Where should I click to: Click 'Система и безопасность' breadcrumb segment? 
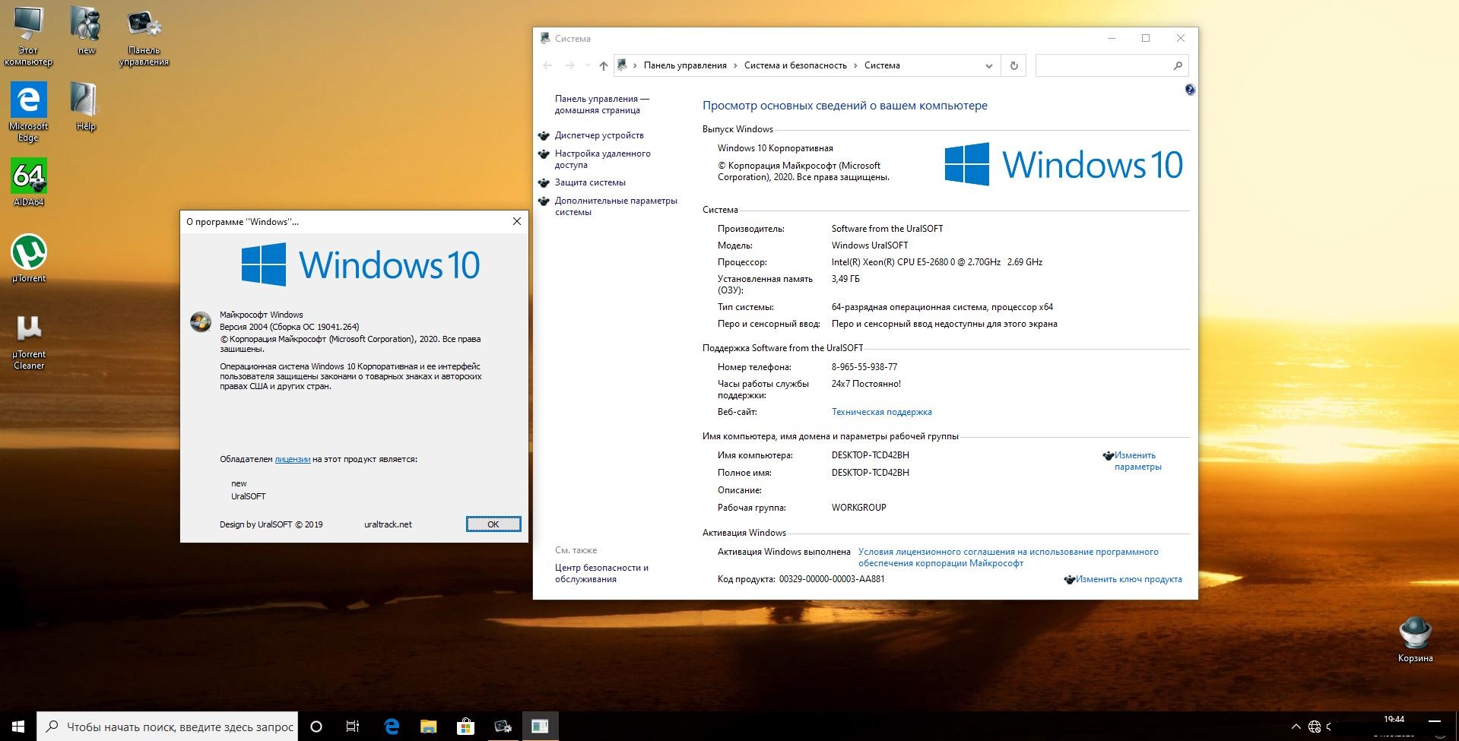click(795, 65)
